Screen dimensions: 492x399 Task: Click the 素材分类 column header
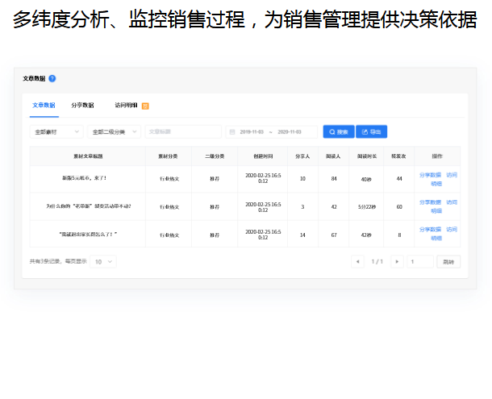click(168, 156)
